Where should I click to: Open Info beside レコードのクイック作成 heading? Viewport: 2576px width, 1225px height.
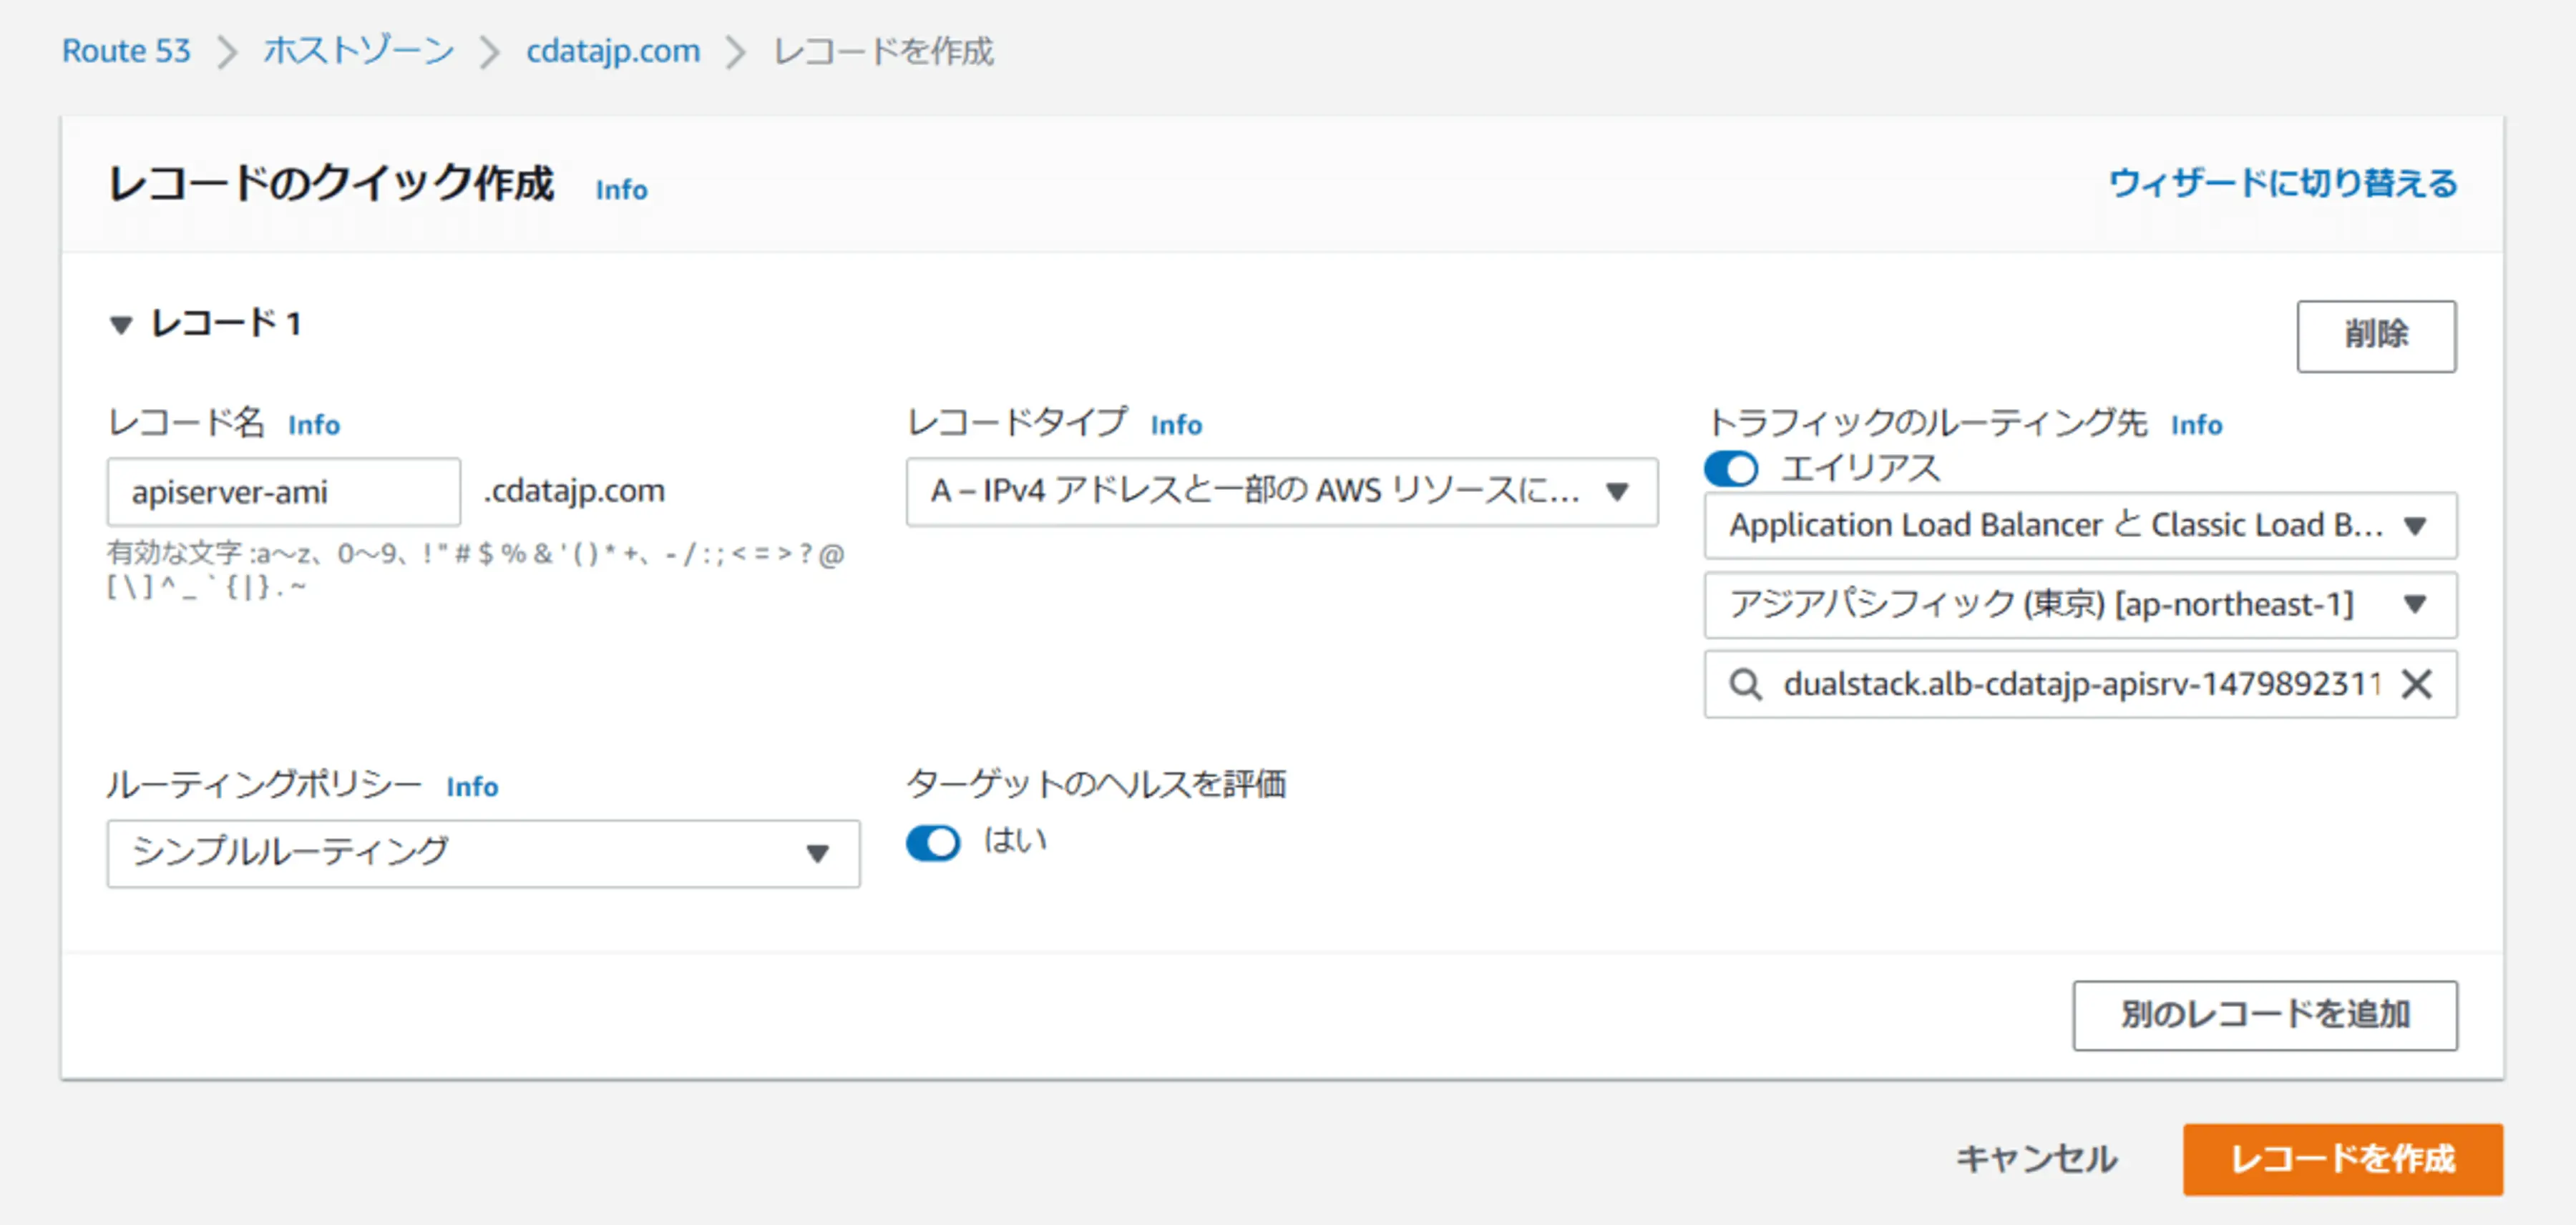(x=621, y=190)
